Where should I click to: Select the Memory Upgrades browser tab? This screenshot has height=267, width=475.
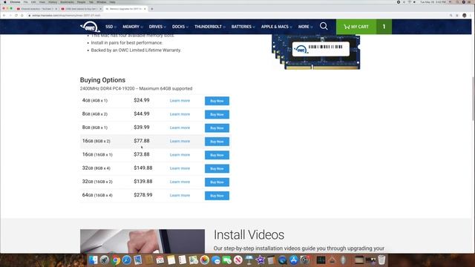(125, 9)
